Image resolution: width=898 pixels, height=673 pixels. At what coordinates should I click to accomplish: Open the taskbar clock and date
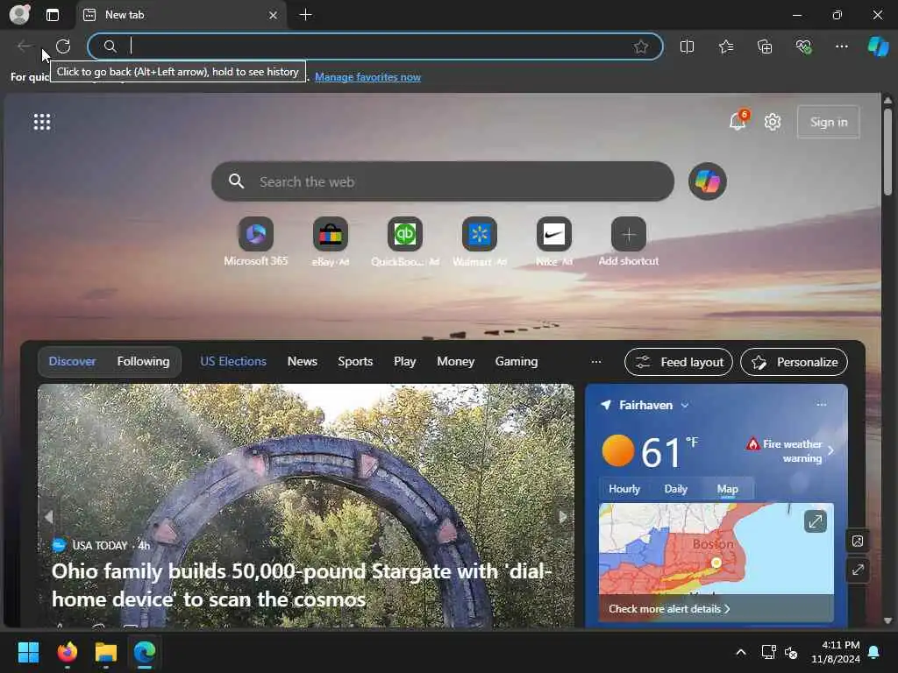click(x=836, y=652)
